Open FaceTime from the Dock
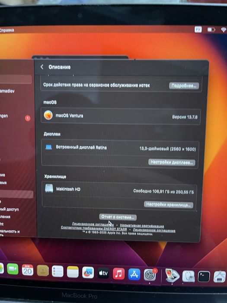227x303 pixels. pos(13,269)
